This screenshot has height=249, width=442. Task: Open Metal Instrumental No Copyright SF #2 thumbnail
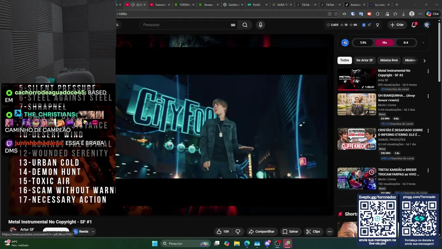coord(357,79)
